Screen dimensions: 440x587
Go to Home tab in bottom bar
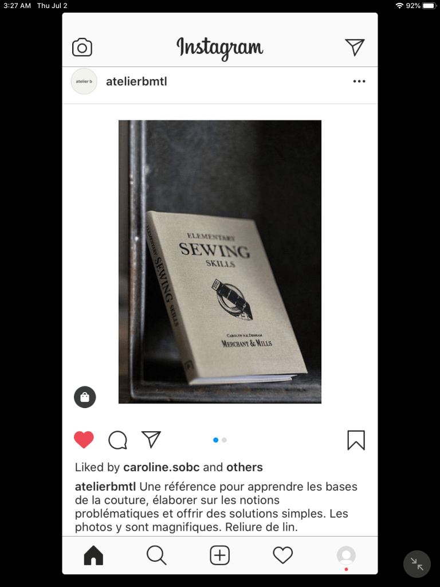point(93,555)
